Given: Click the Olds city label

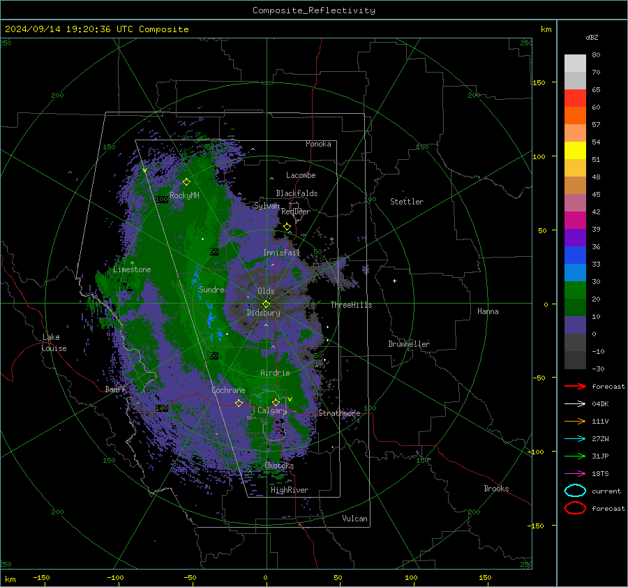Looking at the screenshot, I should point(266,290).
